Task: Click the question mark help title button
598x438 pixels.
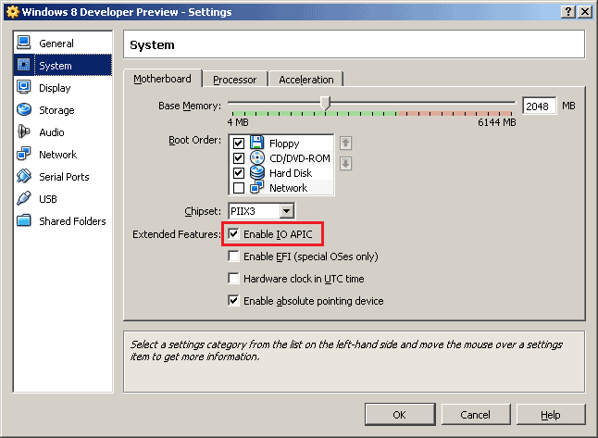Action: point(568,11)
